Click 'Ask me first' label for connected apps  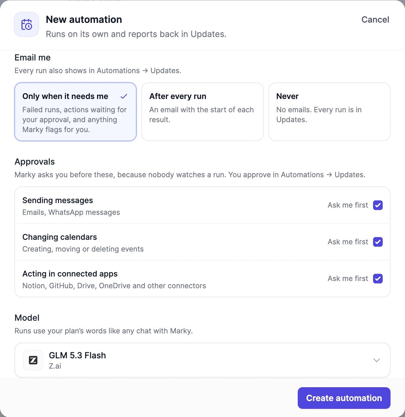[348, 279]
